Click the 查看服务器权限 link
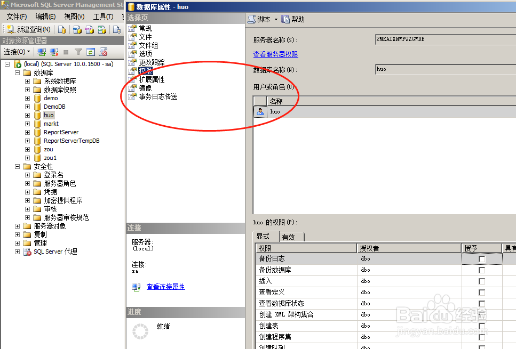This screenshot has width=516, height=349. coord(275,54)
